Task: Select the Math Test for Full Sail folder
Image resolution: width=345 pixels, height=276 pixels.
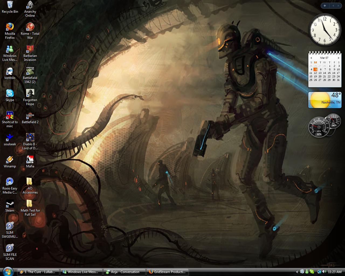Action: 30,204
